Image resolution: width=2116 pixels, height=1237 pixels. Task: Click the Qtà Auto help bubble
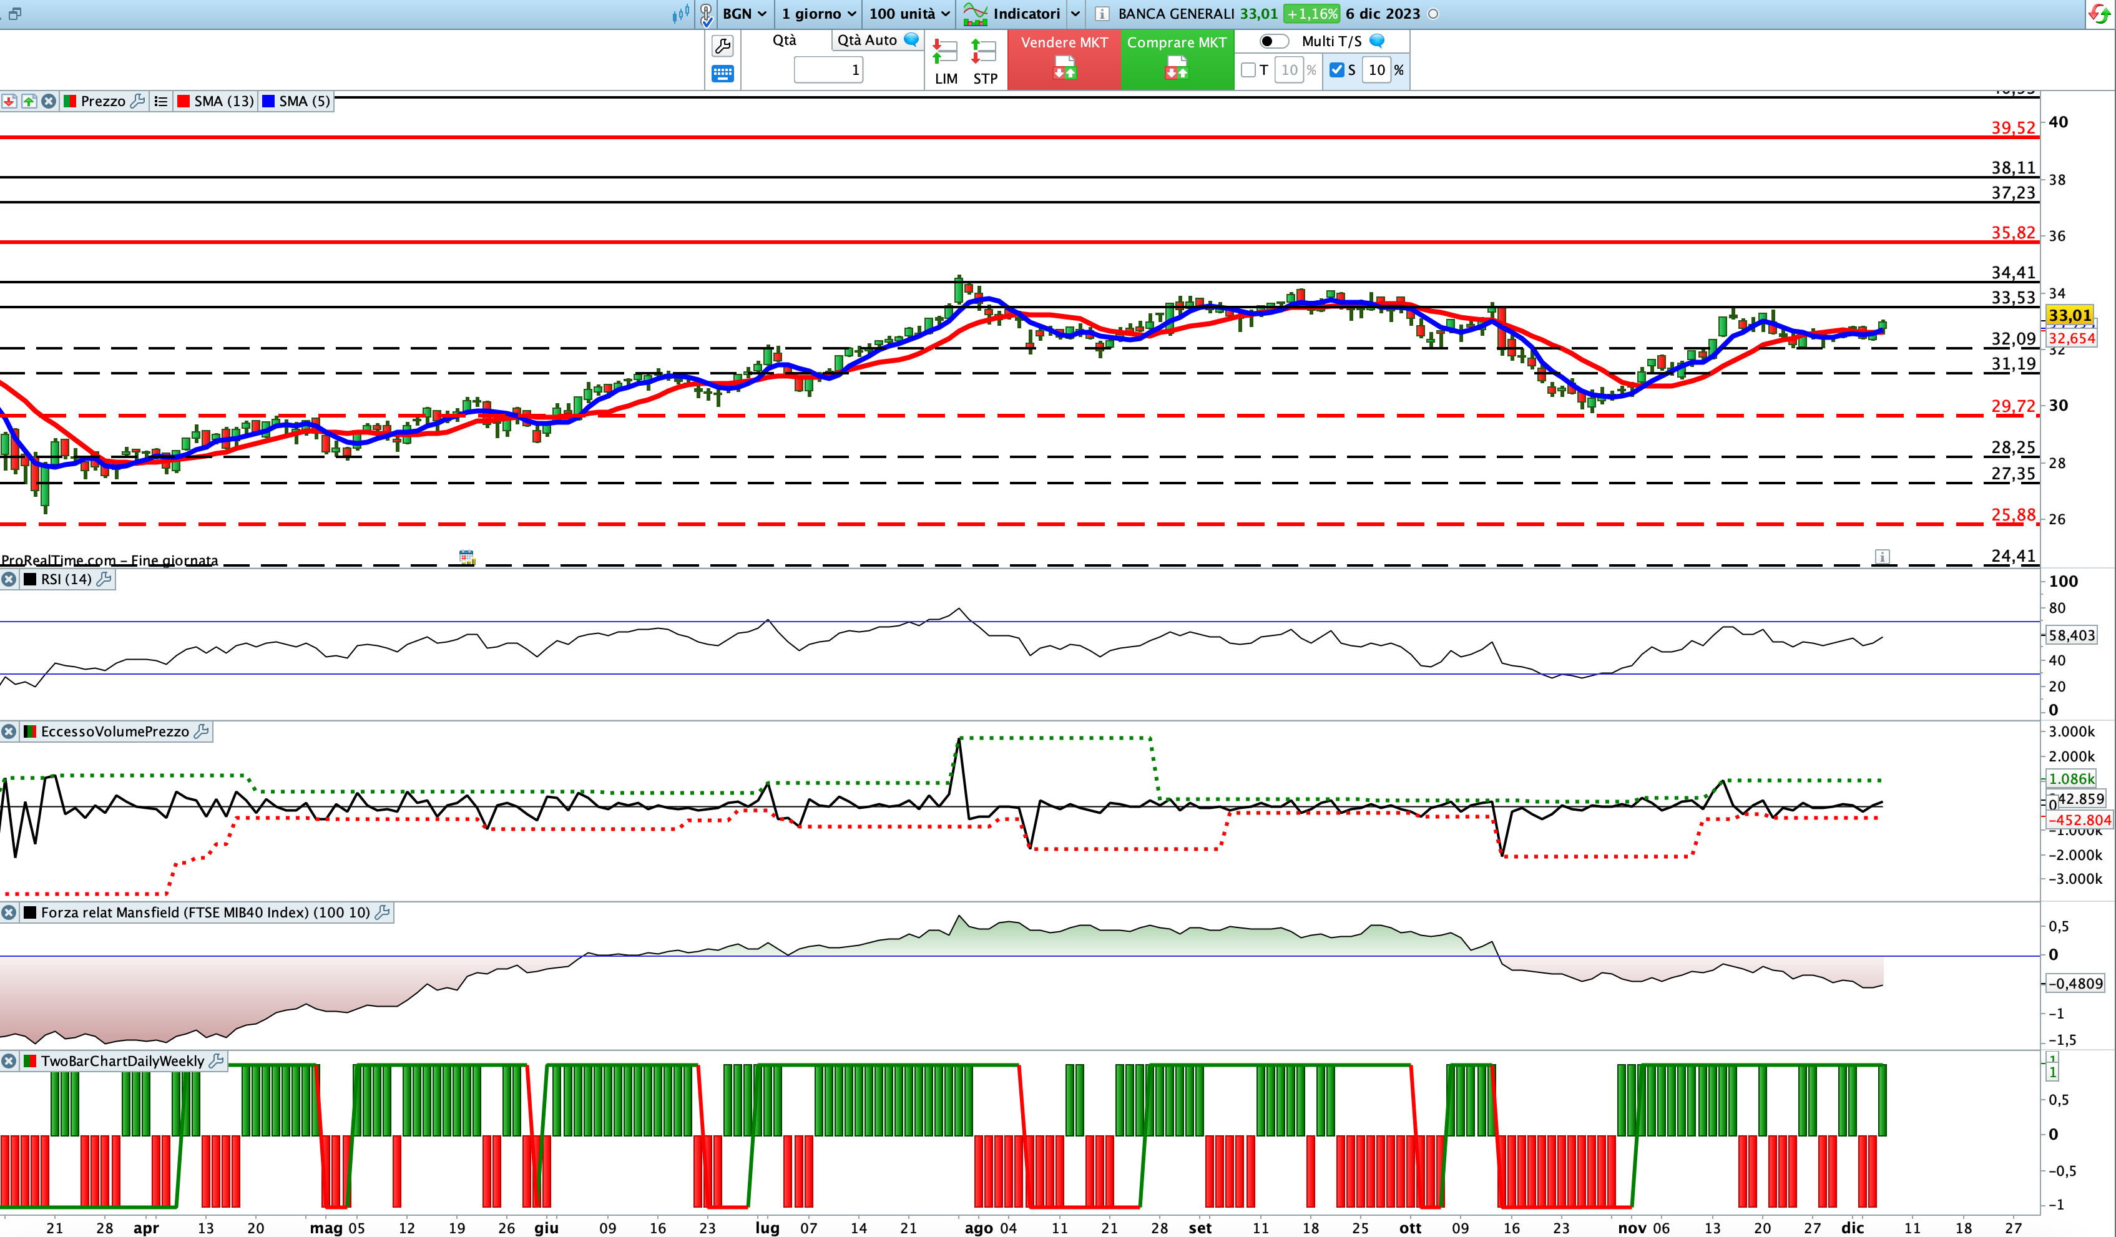pos(911,39)
